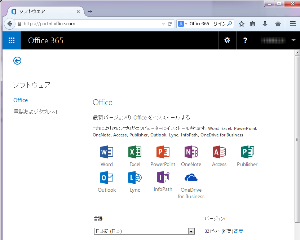Click the Excel app icon
The width and height of the screenshot is (300, 240).
click(135, 152)
